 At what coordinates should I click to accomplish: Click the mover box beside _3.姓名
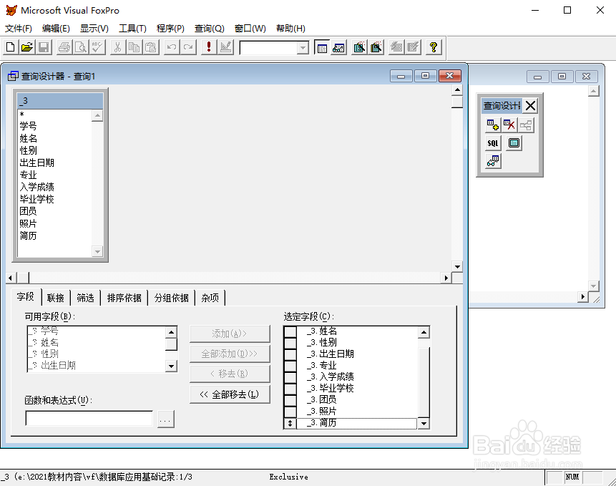[x=290, y=331]
